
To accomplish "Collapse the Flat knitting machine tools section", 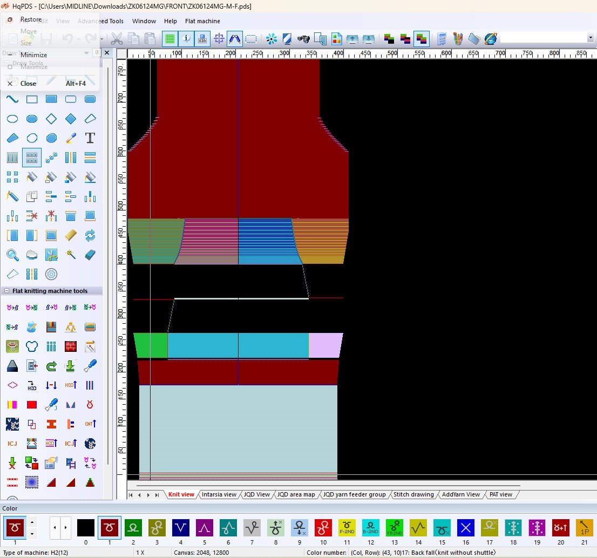I will pos(6,291).
